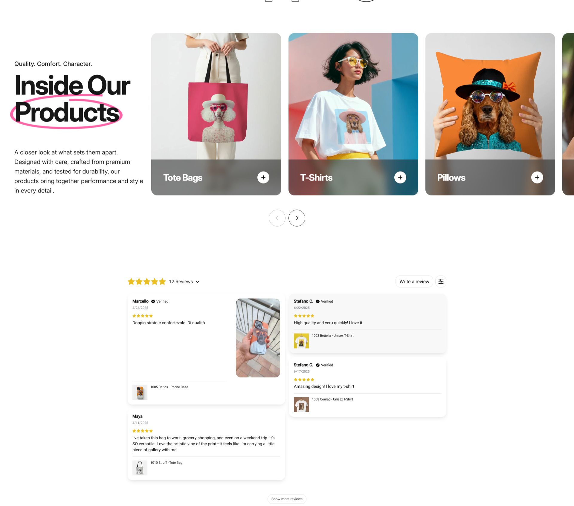Expand the 12 Reviews dropdown

(x=184, y=282)
